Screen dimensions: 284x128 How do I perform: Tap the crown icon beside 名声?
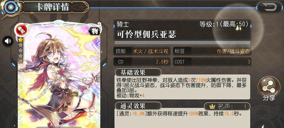tap(212, 107)
